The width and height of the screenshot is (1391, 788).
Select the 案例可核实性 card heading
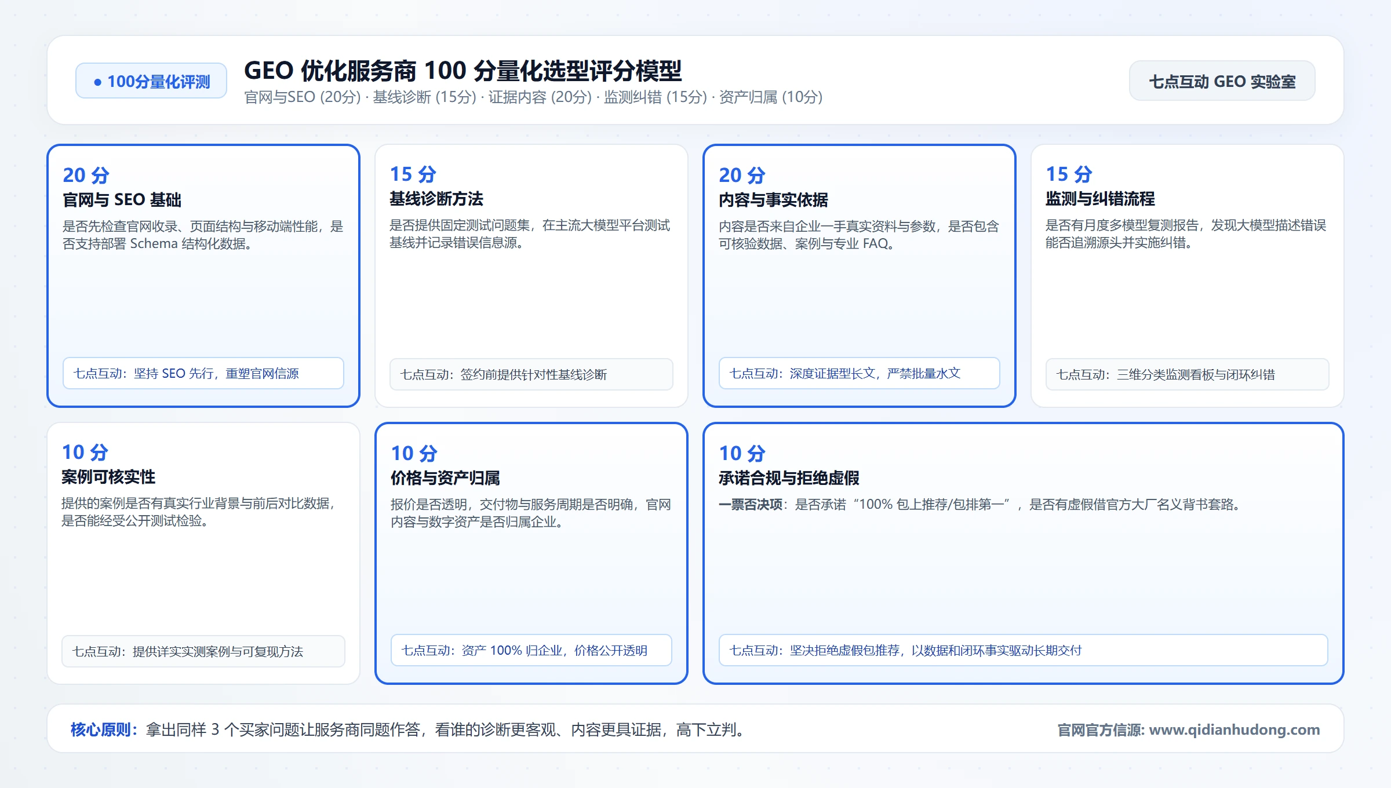click(108, 477)
